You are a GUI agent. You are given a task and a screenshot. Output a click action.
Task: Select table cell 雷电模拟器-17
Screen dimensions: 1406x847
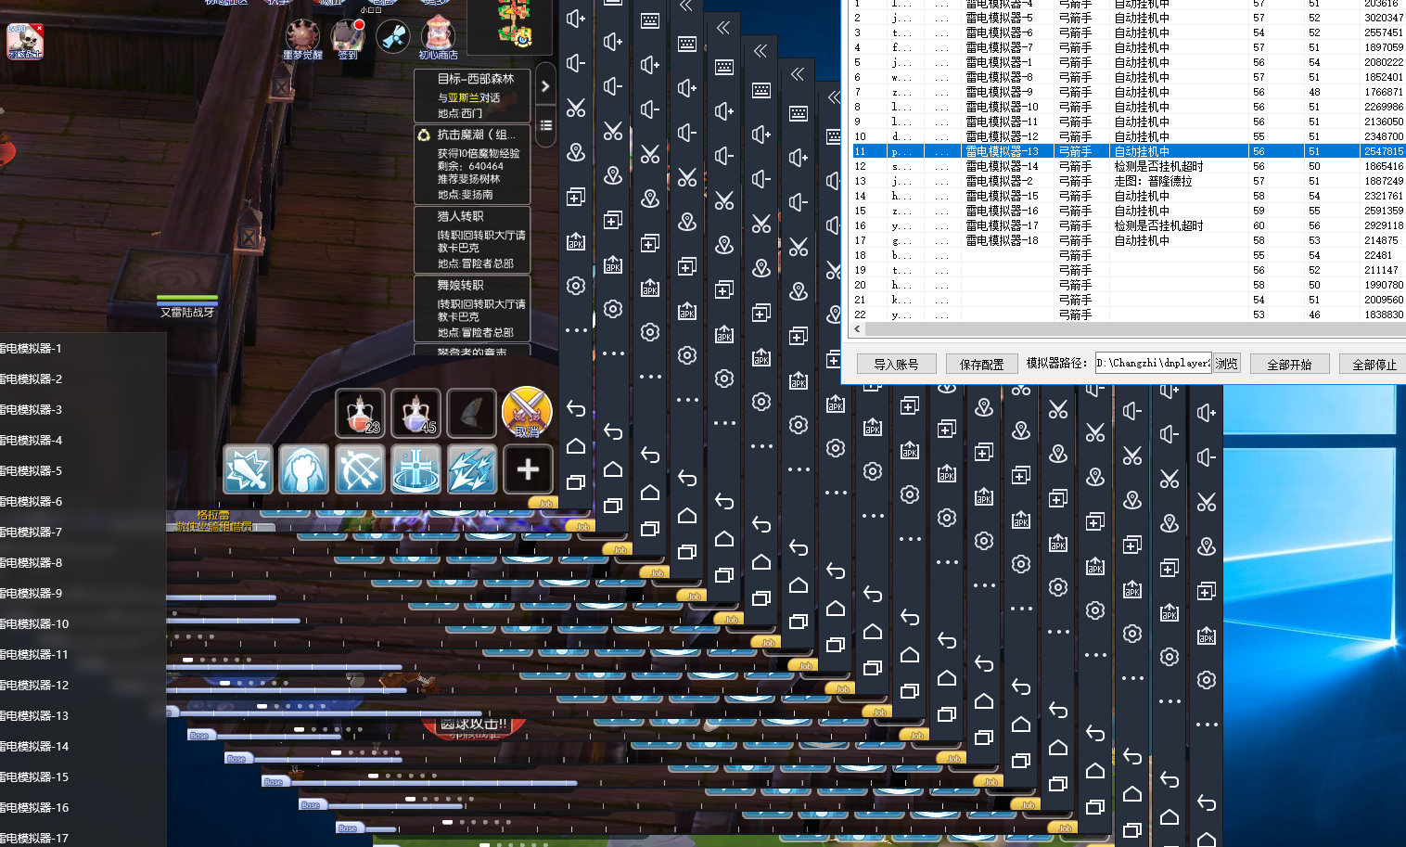pyautogui.click(x=1003, y=225)
